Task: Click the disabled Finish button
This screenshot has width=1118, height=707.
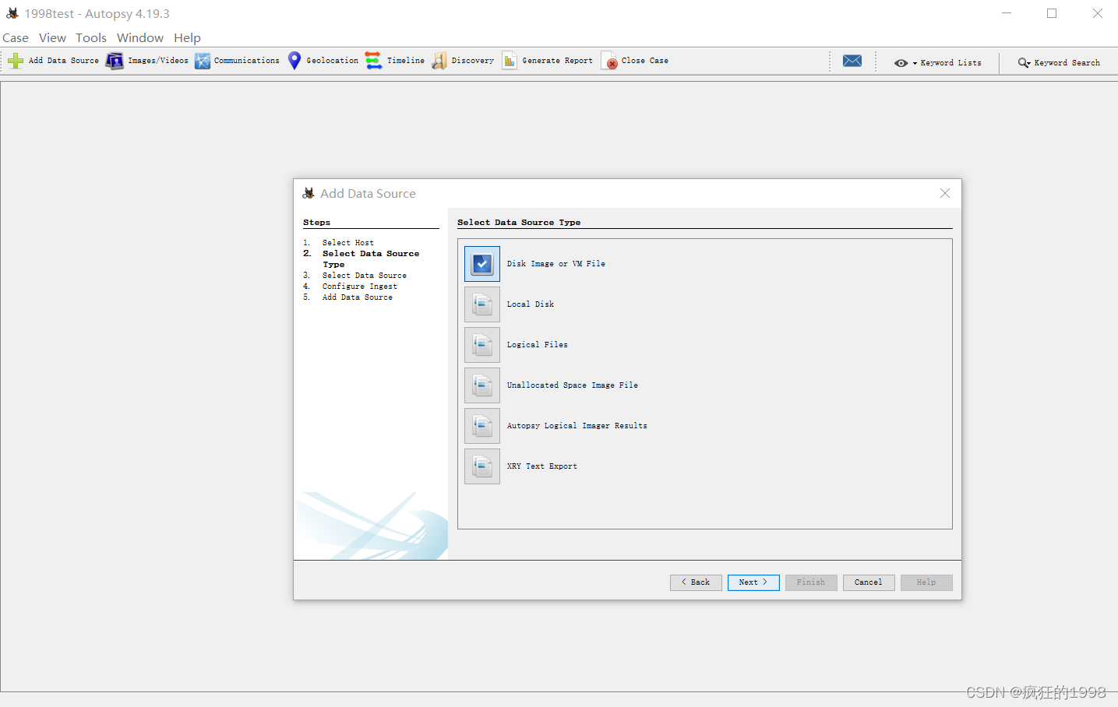Action: click(811, 582)
